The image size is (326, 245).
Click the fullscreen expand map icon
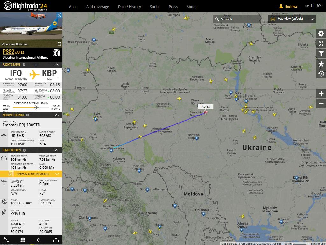point(321,43)
